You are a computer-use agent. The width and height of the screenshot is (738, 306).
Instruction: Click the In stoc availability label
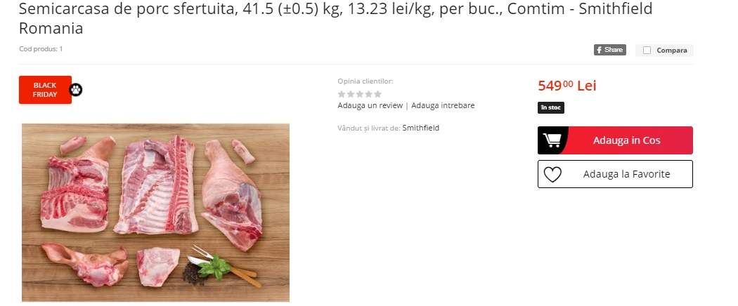pos(550,107)
